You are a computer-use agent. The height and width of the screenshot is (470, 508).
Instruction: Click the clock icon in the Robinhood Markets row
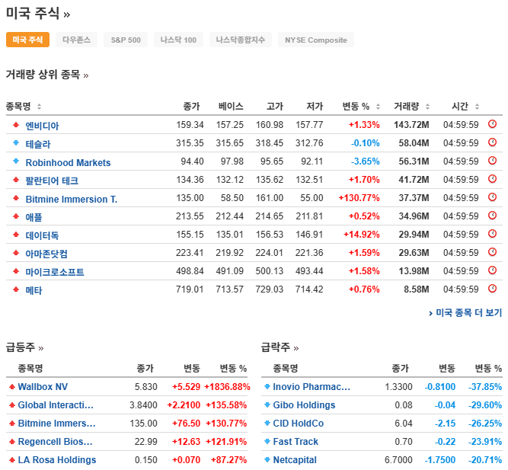pos(492,161)
